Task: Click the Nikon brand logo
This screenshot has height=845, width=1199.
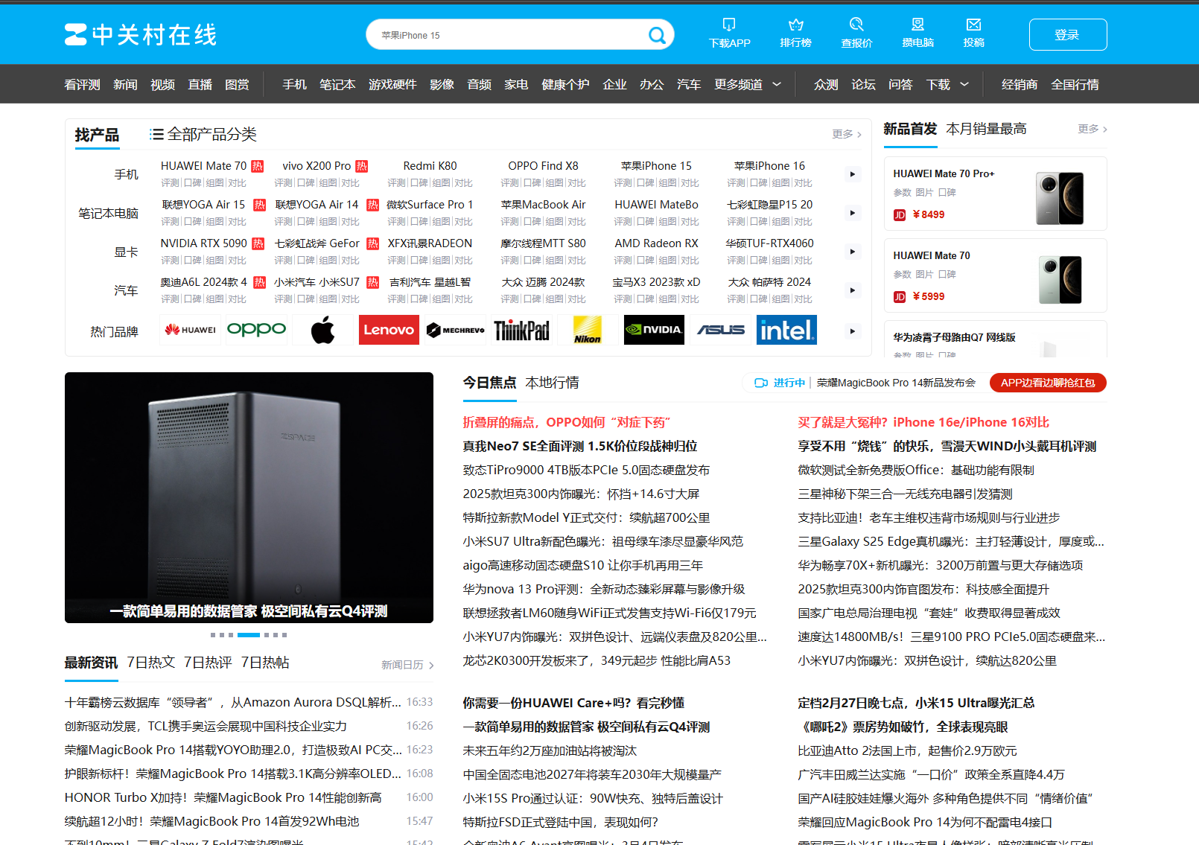Action: (x=588, y=330)
